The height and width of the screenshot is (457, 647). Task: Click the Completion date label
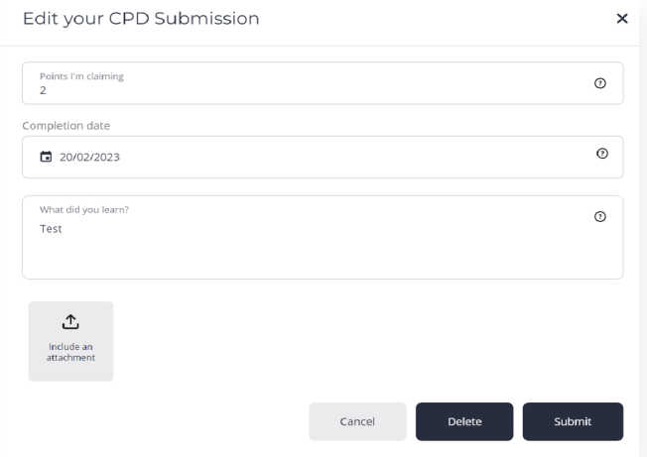(66, 126)
